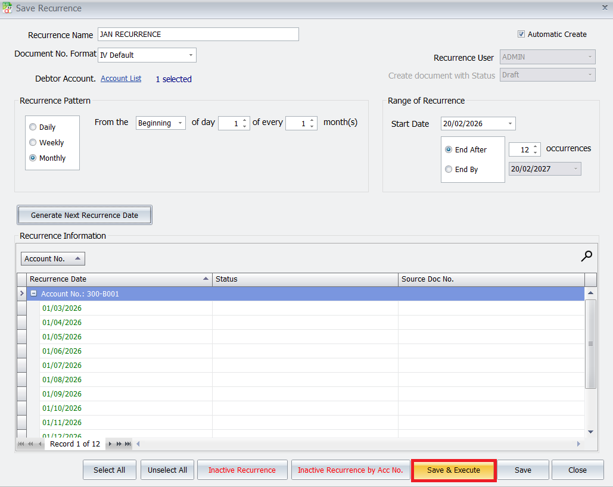Open the Account List link

[x=121, y=79]
